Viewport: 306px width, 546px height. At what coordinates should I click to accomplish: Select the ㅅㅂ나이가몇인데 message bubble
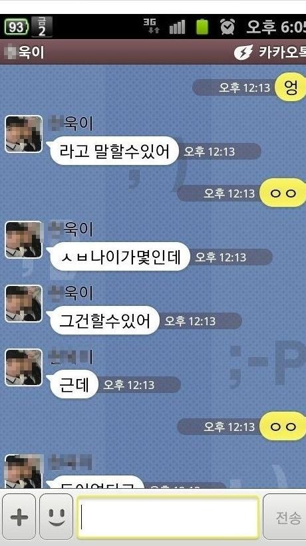click(x=120, y=256)
